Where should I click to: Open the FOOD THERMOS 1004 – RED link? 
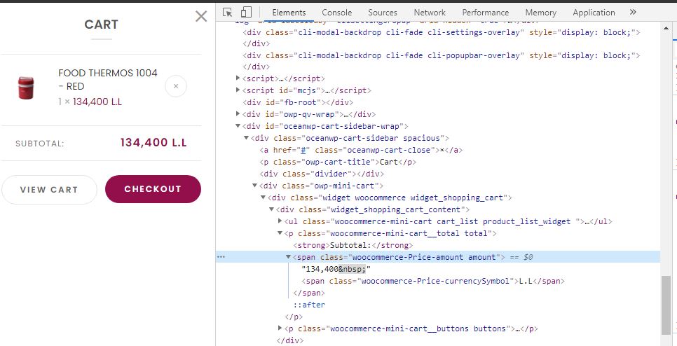point(108,79)
